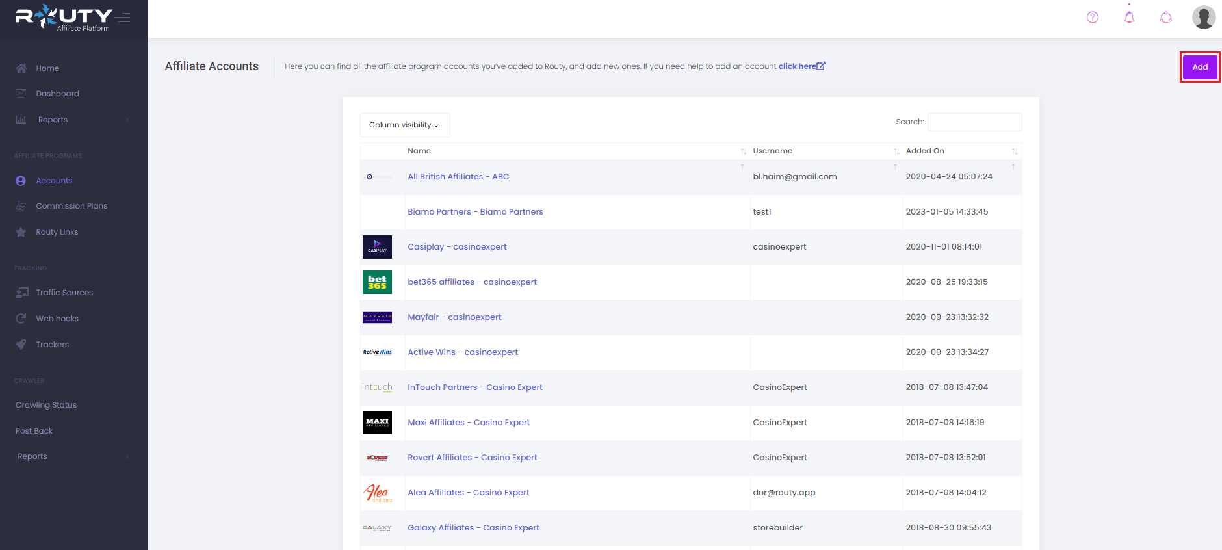Click the Reports bar chart icon
This screenshot has height=550, width=1222.
[x=21, y=120]
